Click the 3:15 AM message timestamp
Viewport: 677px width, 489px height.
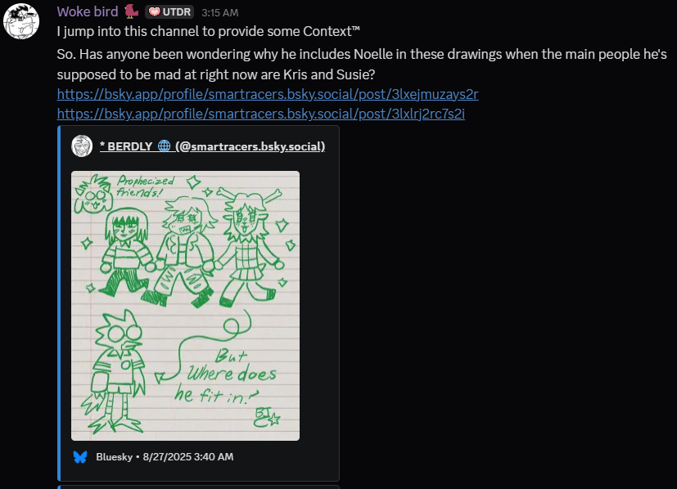tap(219, 12)
